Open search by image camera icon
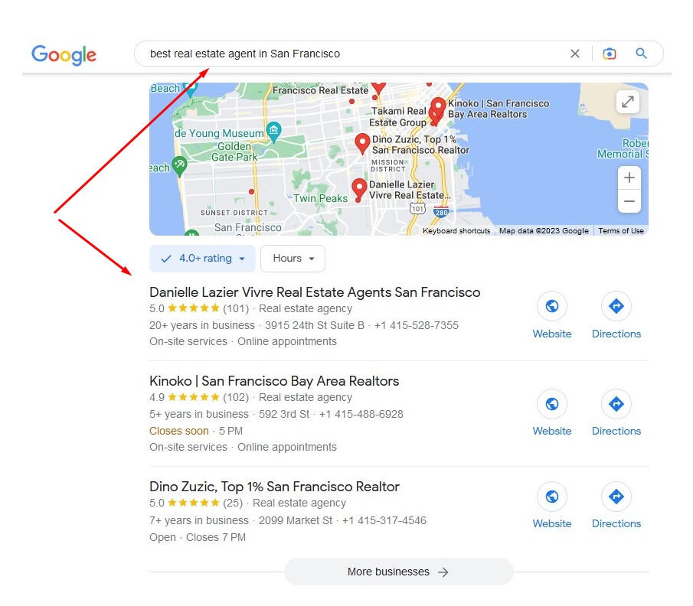The image size is (693, 606). point(609,54)
